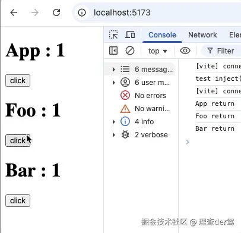Activate the inspect element picker icon

pyautogui.click(x=113, y=35)
